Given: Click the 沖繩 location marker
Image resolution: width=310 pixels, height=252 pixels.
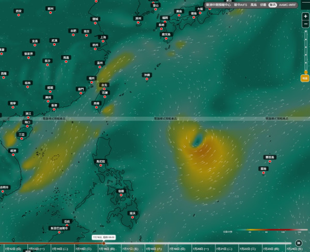Looking at the screenshot, I should 147,79.
